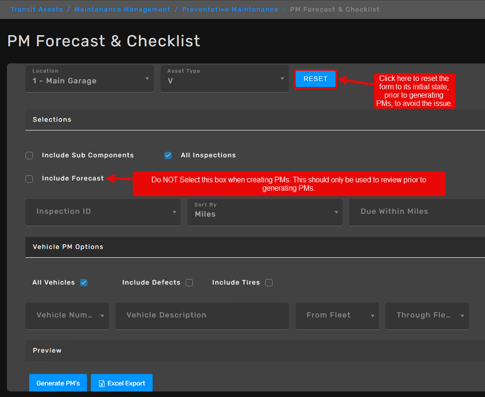Check the Include Tires checkbox

pyautogui.click(x=269, y=283)
